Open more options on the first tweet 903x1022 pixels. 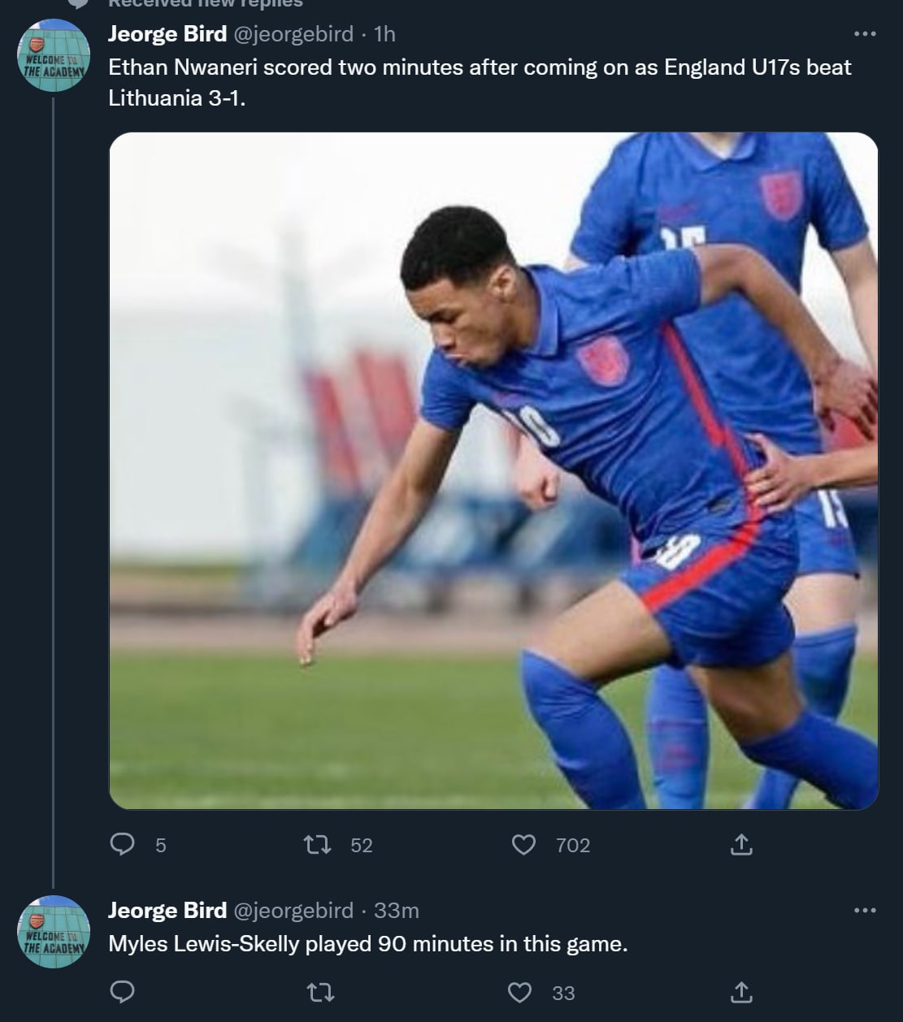pos(865,34)
